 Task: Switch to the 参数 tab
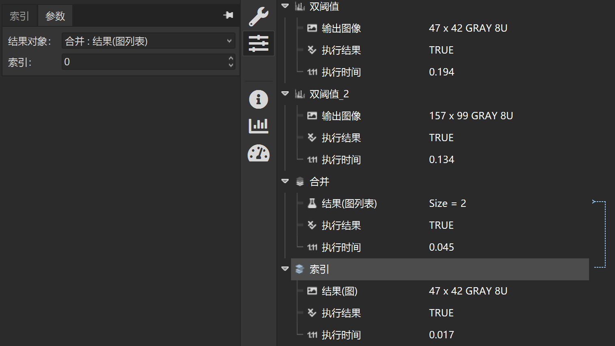[55, 16]
